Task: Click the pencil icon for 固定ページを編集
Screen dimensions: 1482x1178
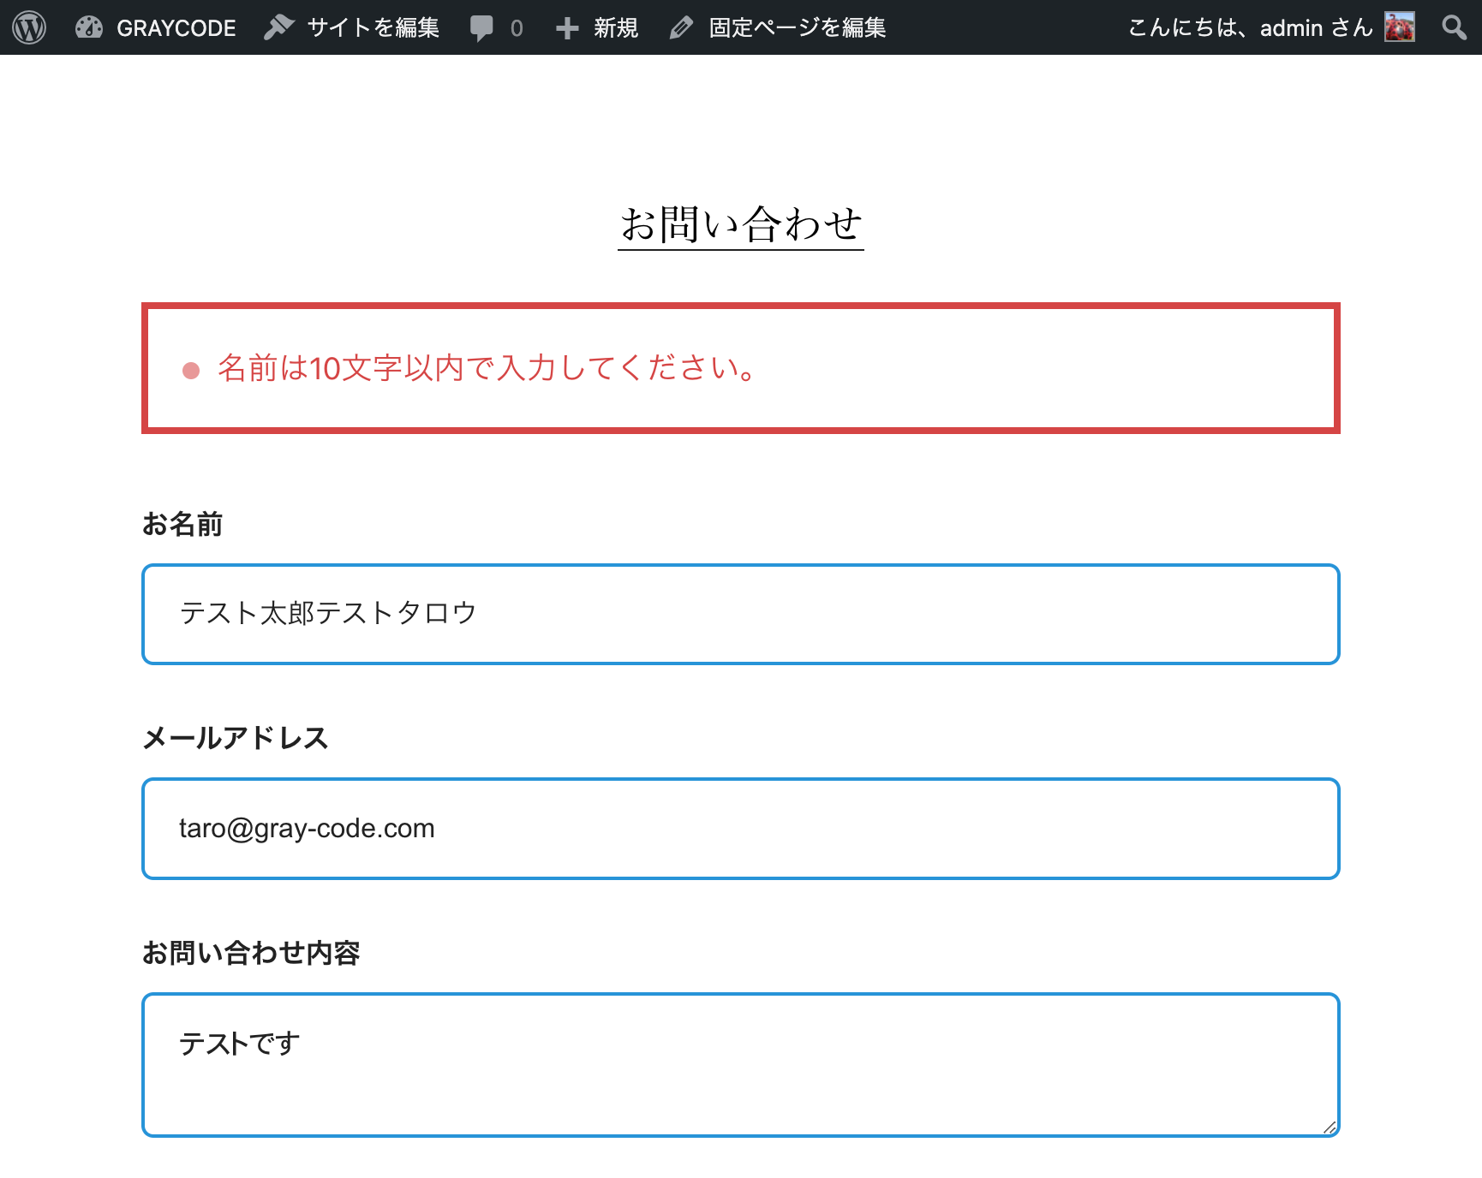Action: coord(681,28)
